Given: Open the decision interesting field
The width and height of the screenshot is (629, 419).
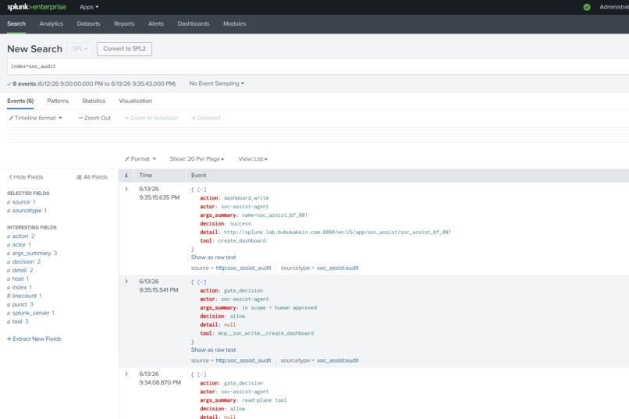Looking at the screenshot, I should coord(23,261).
